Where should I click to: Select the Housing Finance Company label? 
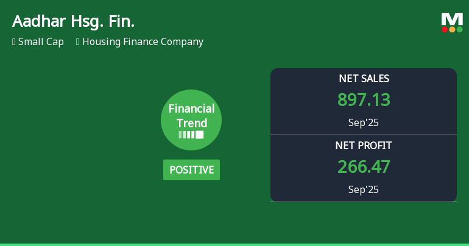[143, 42]
